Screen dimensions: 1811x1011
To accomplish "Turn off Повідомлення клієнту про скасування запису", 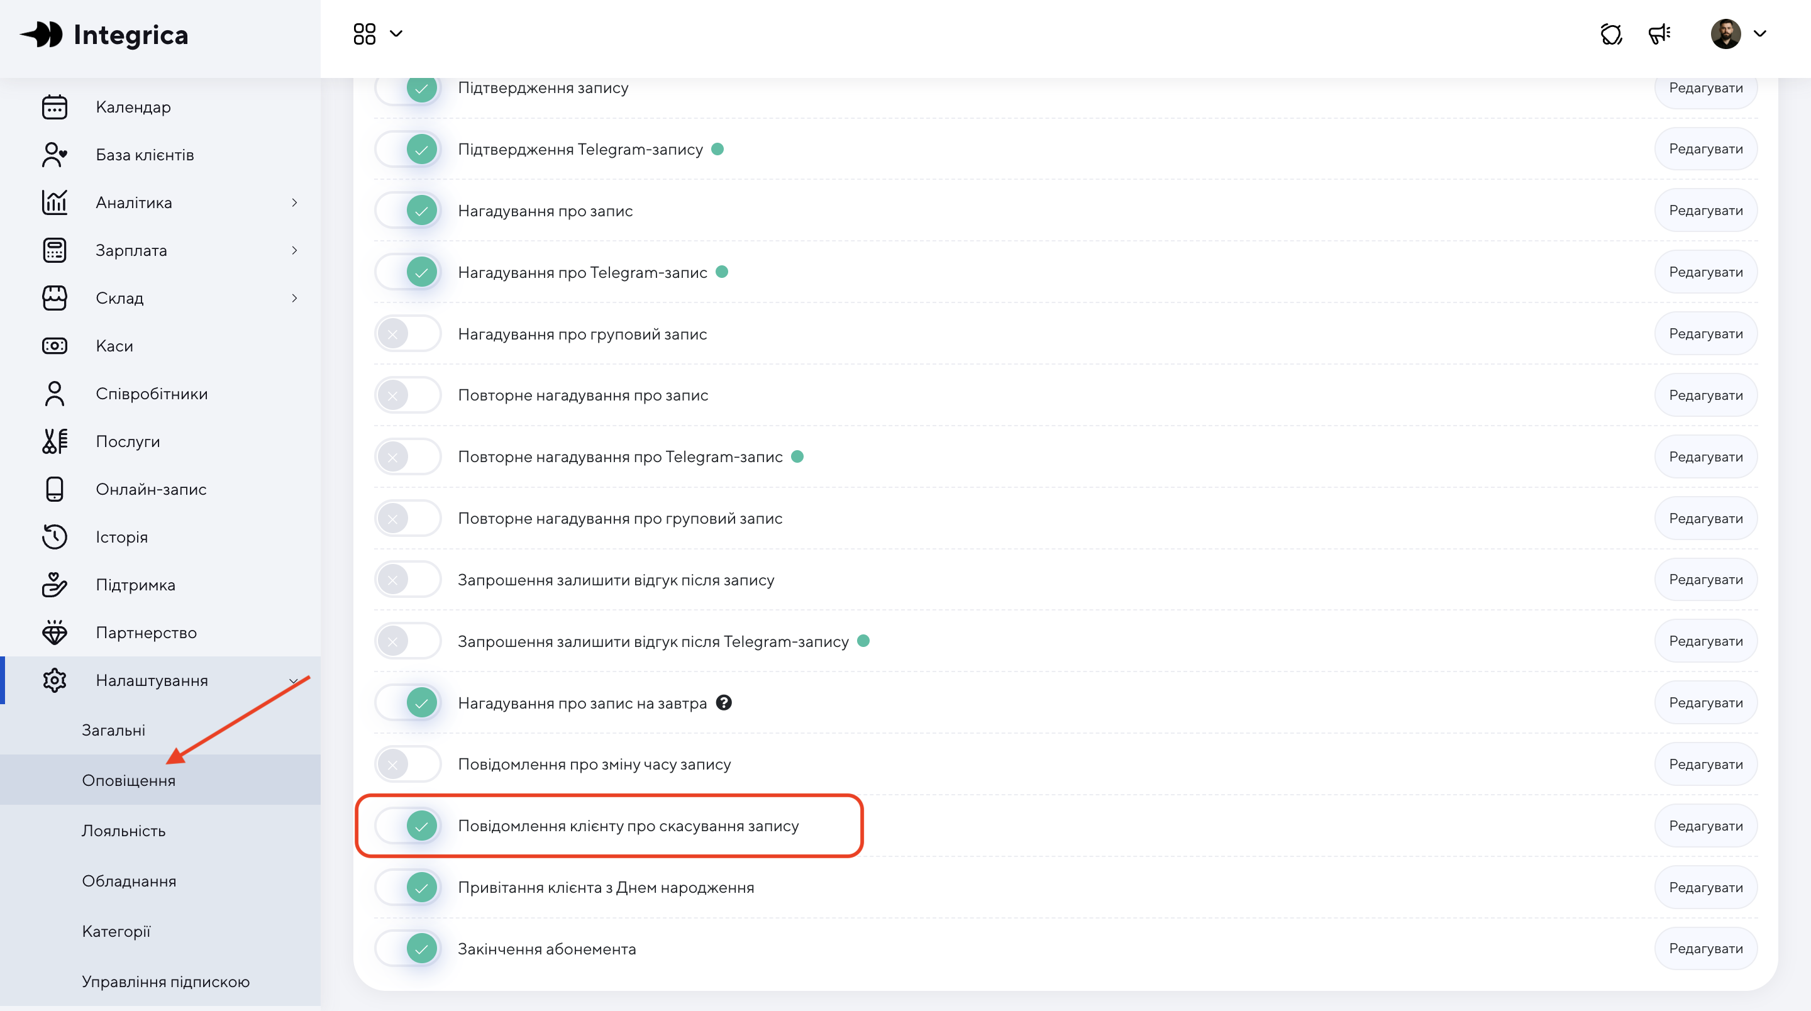I will pos(407,826).
